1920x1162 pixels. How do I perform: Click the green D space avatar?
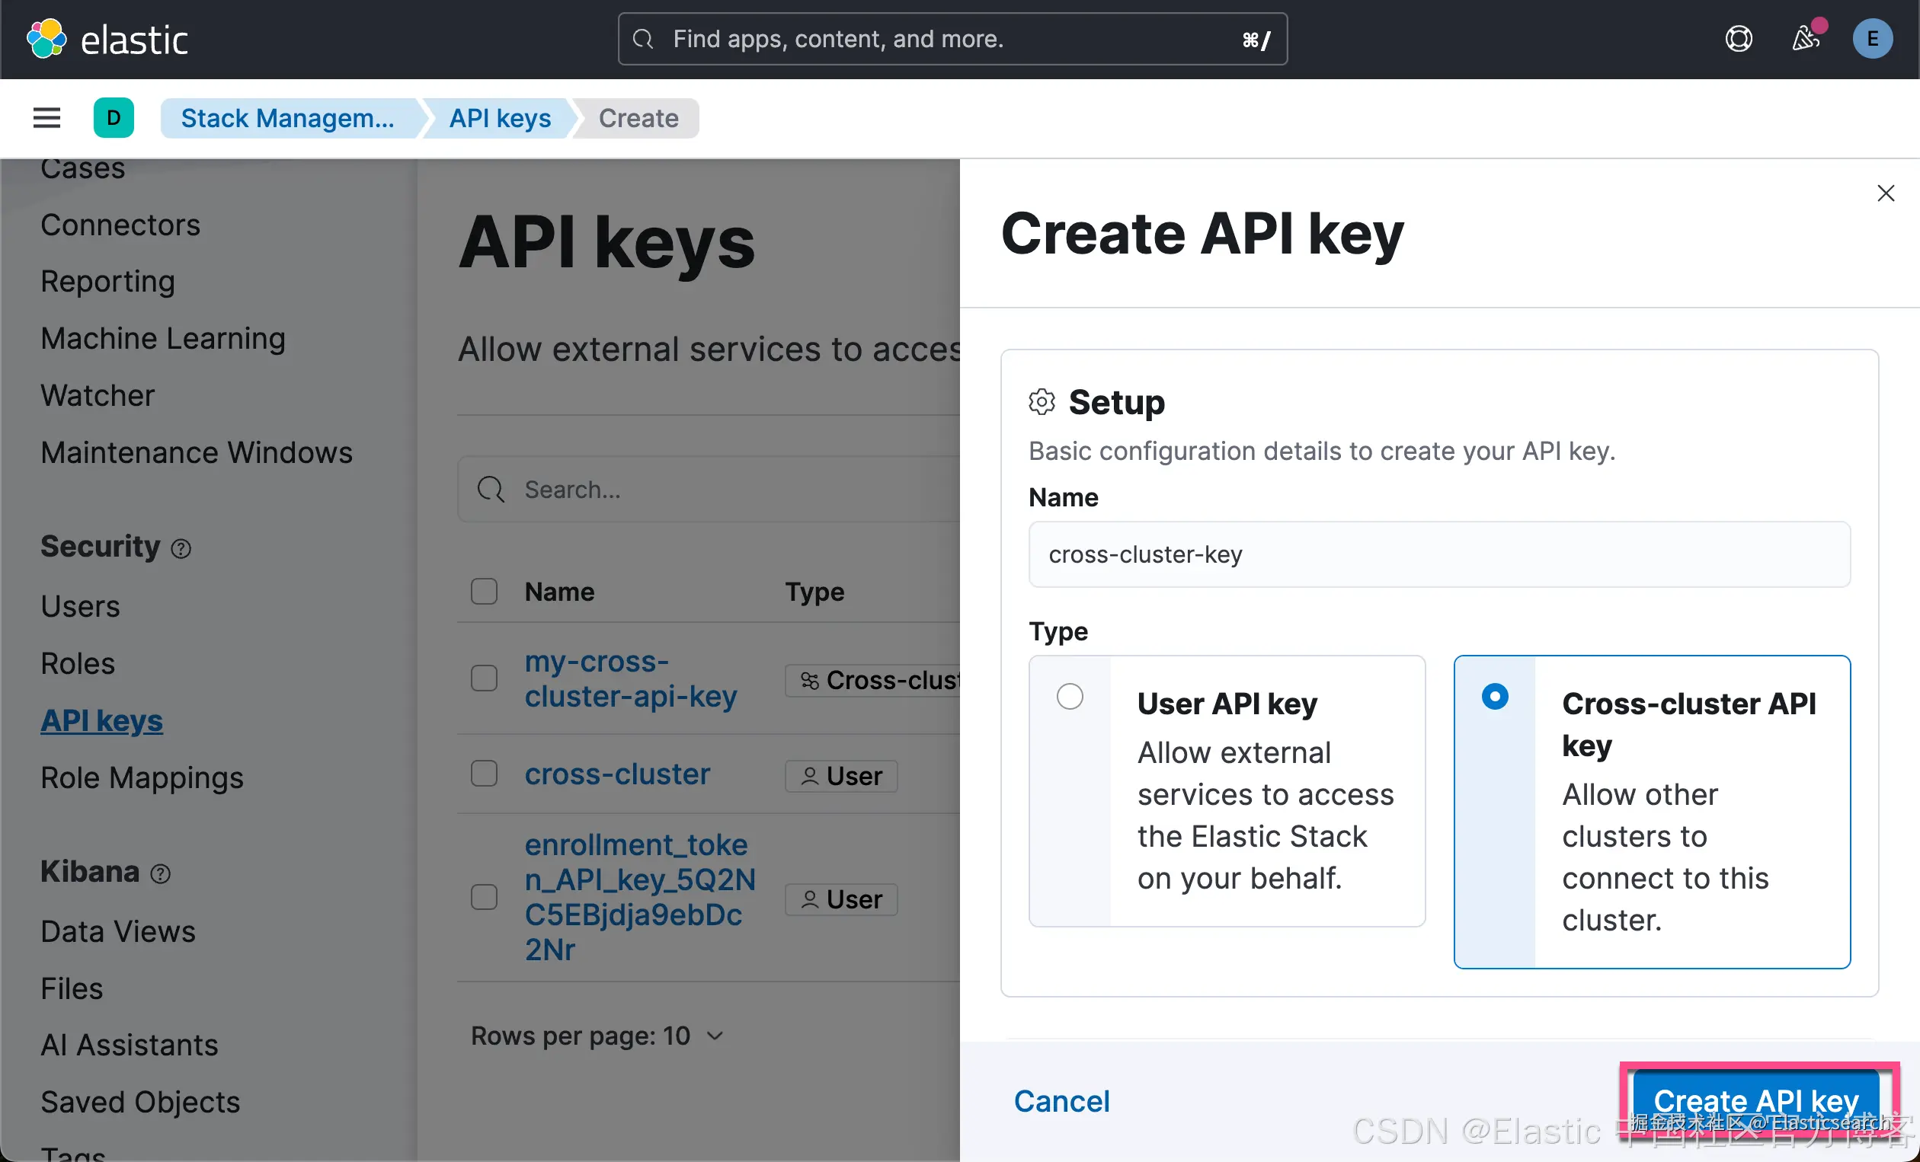point(114,117)
